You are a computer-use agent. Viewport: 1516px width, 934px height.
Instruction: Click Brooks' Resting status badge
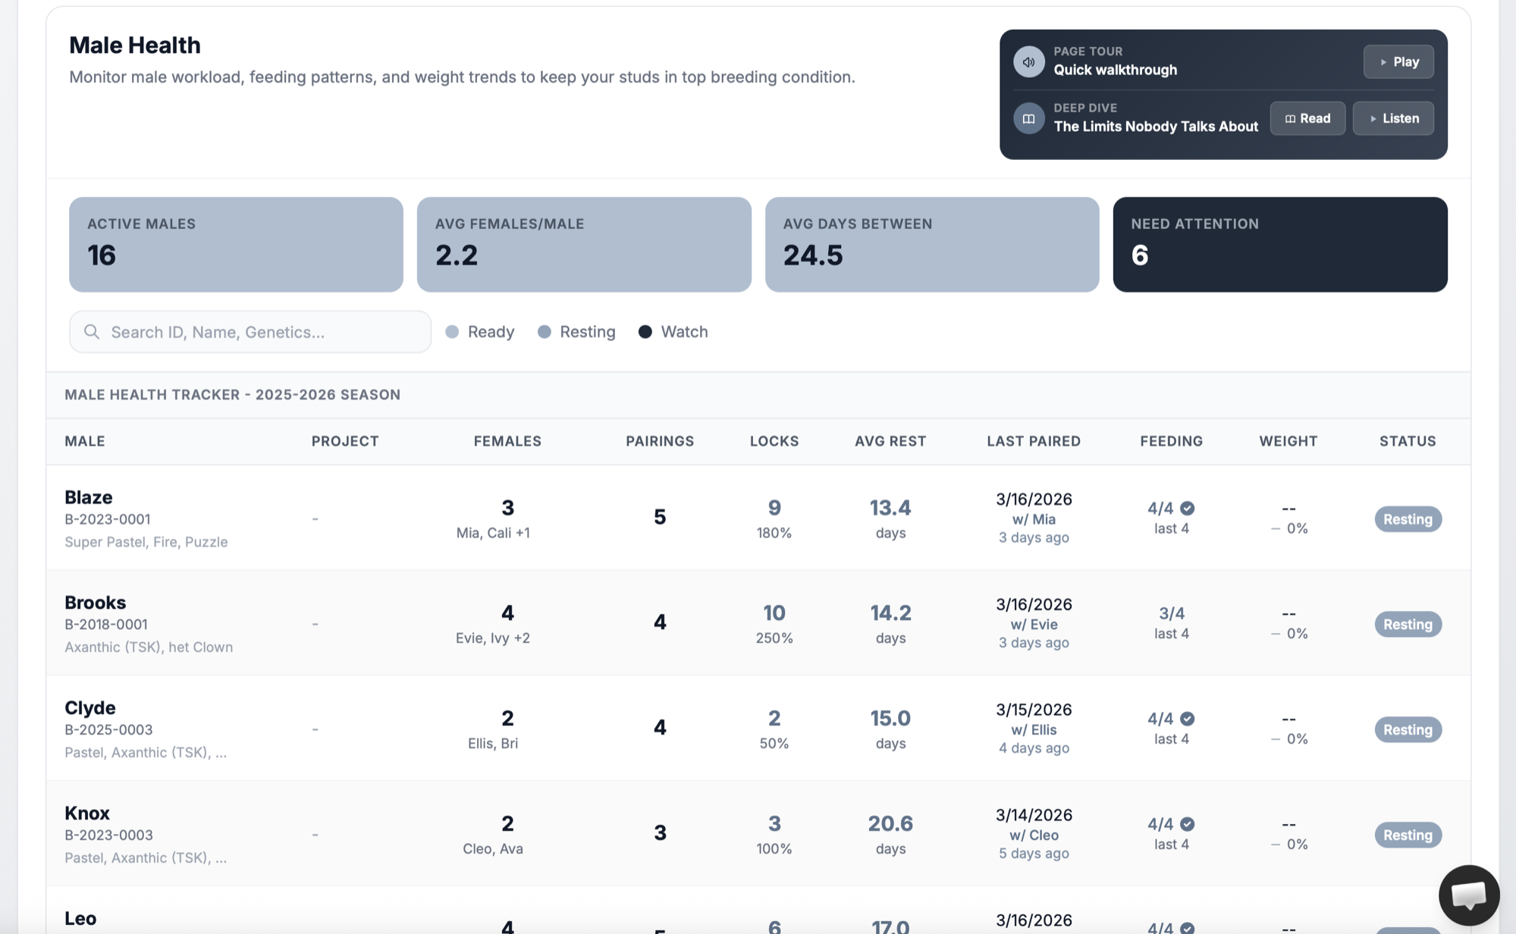[1407, 625]
